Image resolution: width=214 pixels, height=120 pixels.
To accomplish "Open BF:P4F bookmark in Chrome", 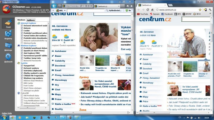I will point(187,14).
